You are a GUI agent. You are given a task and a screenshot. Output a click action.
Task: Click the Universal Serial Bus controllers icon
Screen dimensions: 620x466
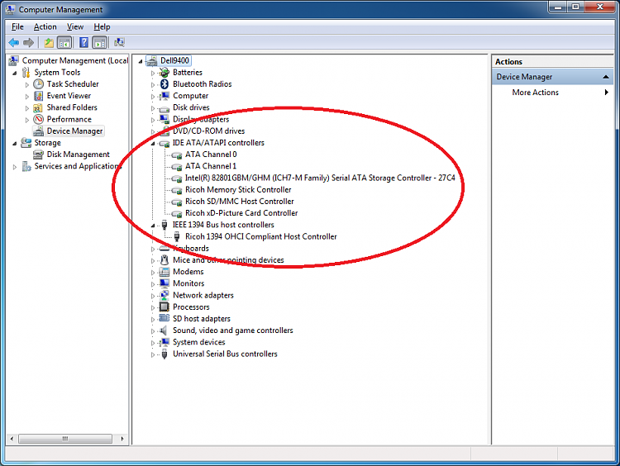pos(165,354)
